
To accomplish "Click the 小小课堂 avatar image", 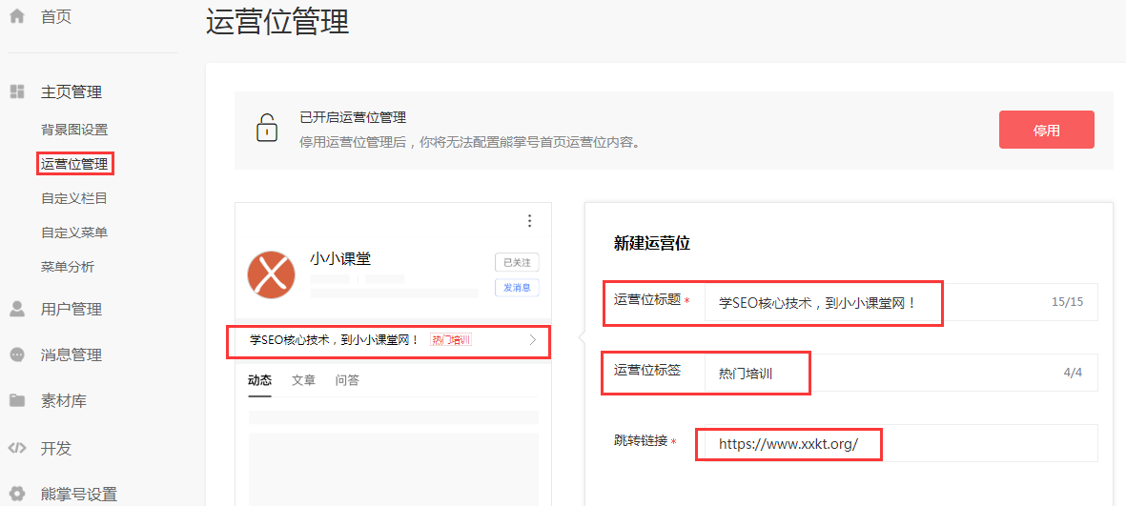I will point(271,274).
